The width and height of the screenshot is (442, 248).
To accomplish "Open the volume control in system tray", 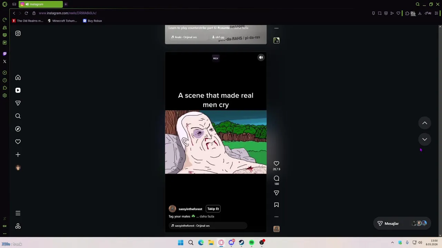I will coord(420,242).
